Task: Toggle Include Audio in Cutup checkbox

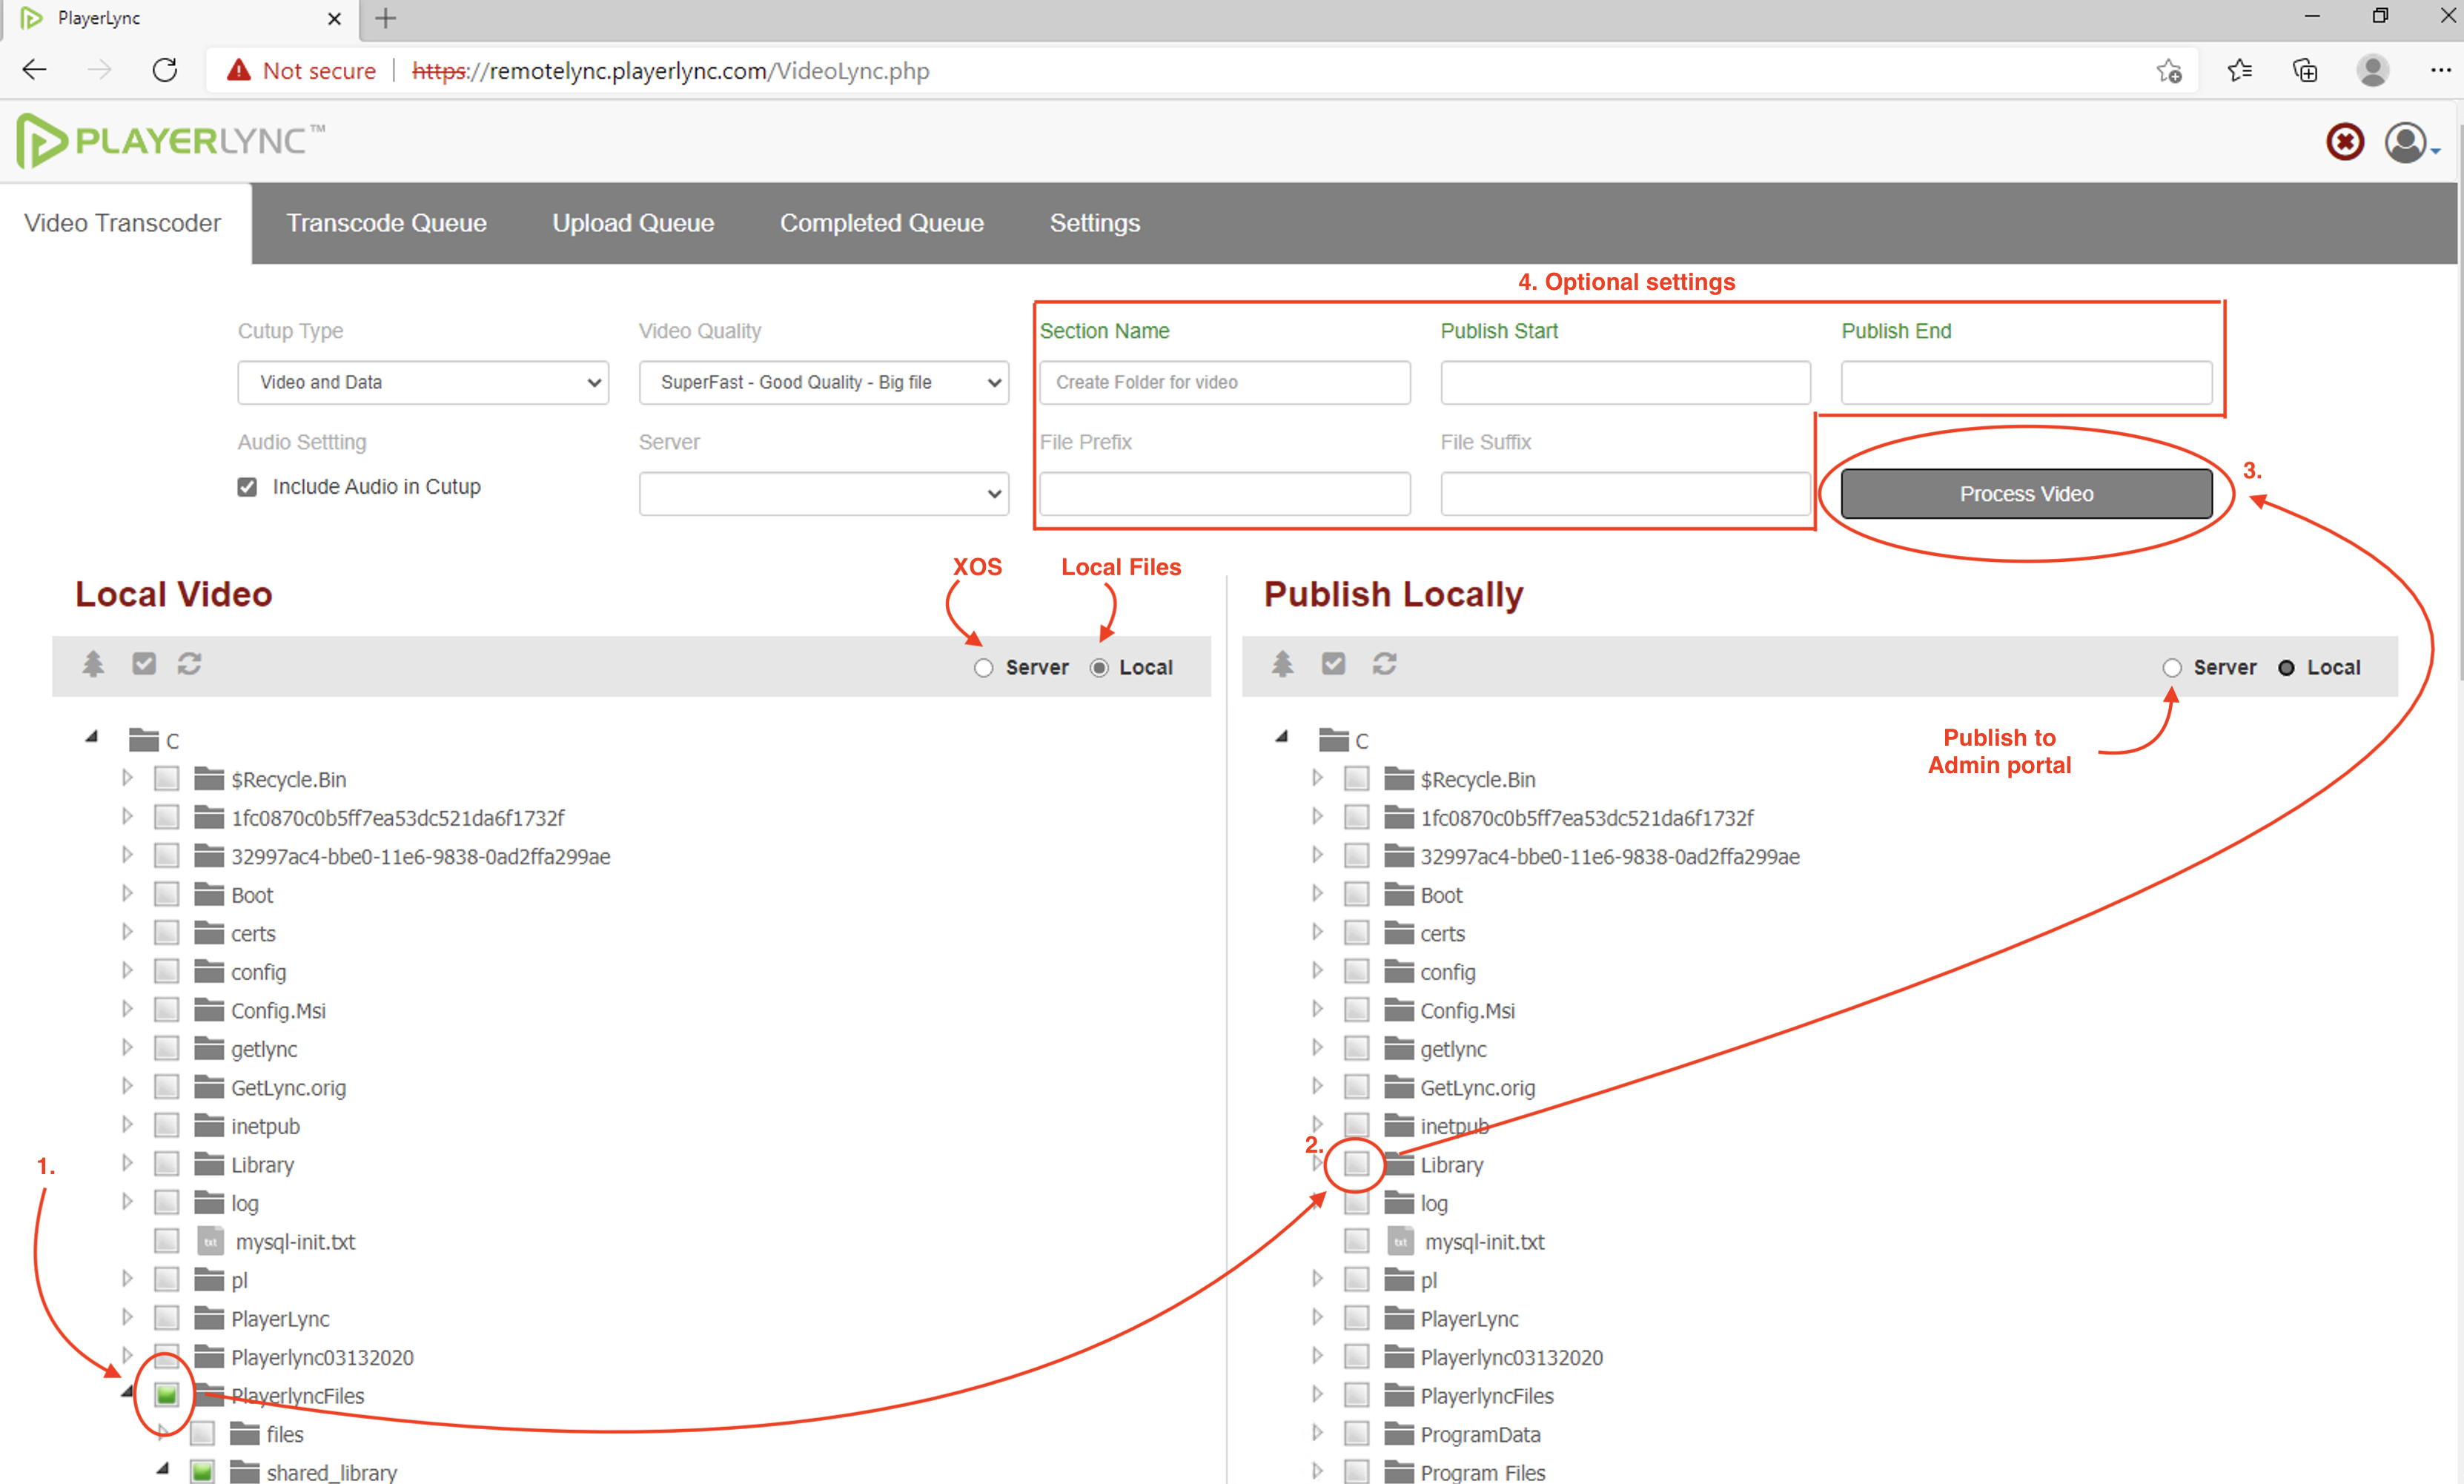Action: pos(247,487)
